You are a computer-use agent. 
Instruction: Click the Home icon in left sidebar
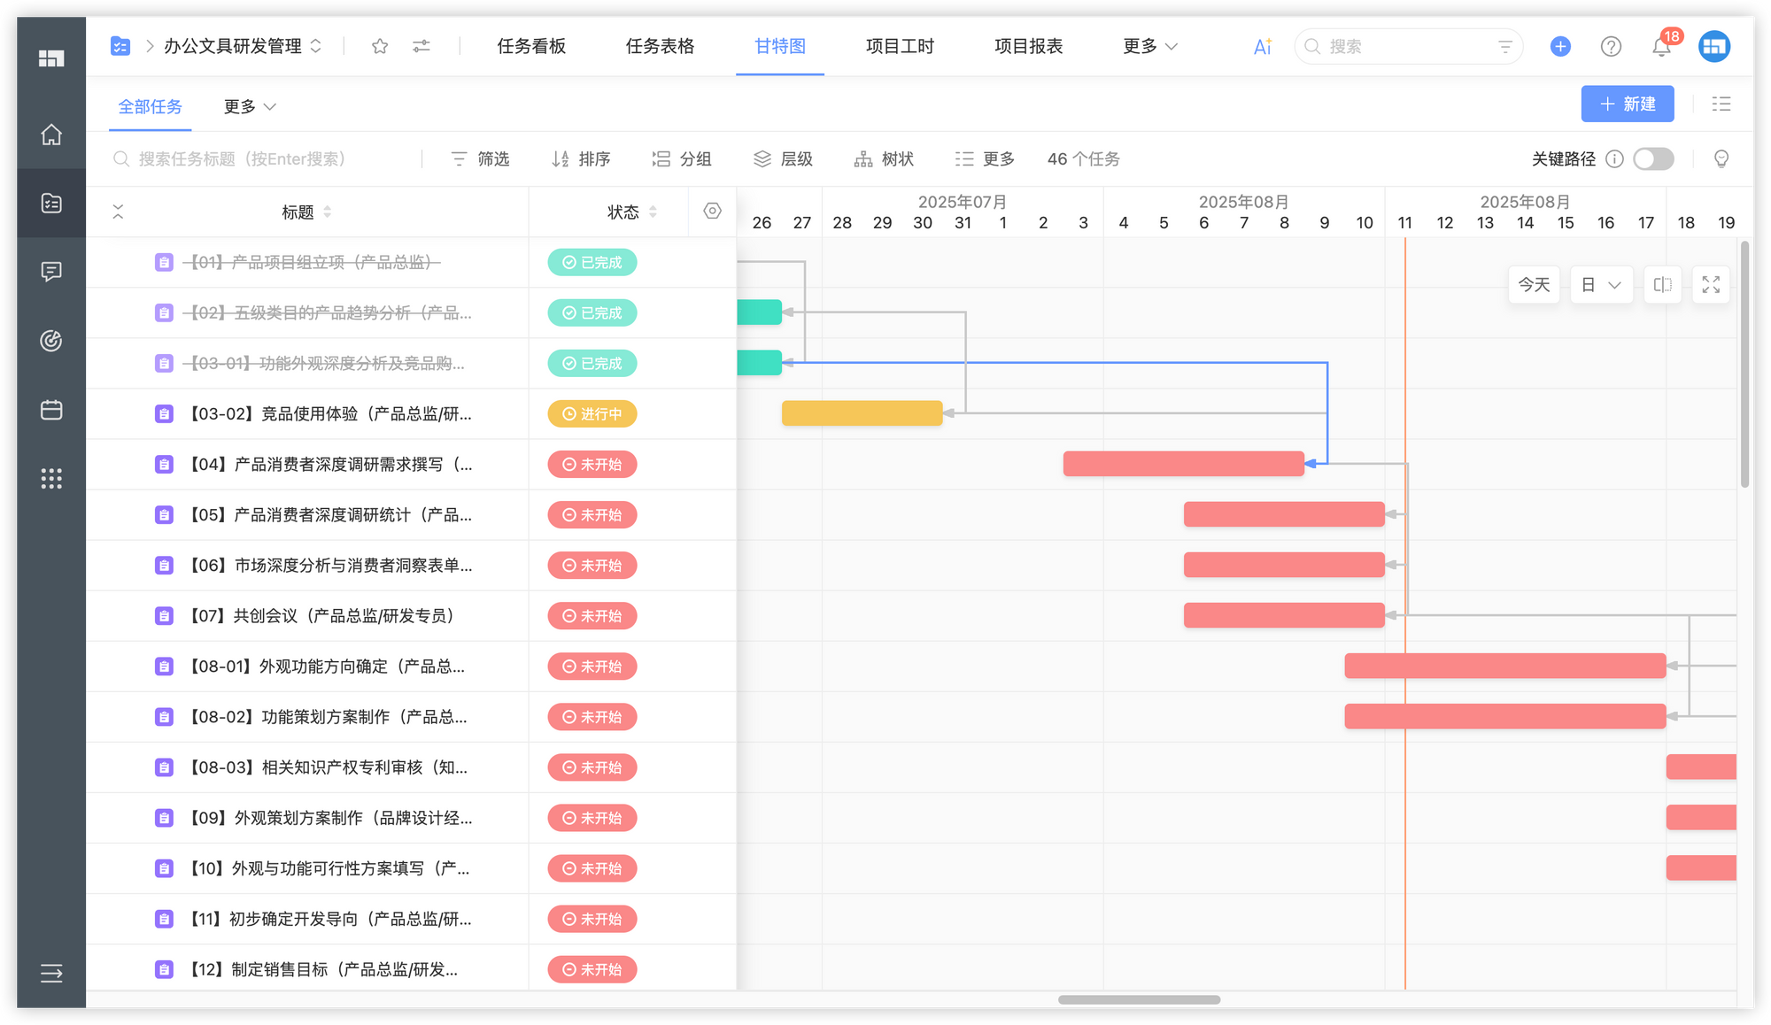[x=50, y=135]
